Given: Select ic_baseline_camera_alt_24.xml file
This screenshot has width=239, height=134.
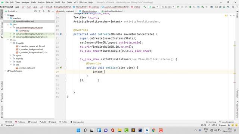Looking at the screenshot, I should pyautogui.click(x=31, y=46).
